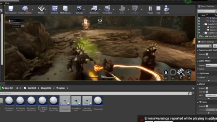The image size is (217, 122).
Task: Click the Content breadcrumb
Action: coord(32,88)
